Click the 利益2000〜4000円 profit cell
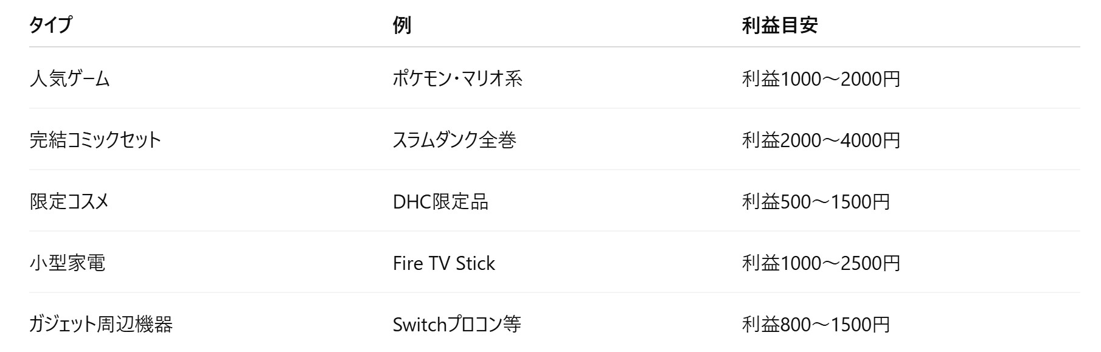 (x=821, y=140)
